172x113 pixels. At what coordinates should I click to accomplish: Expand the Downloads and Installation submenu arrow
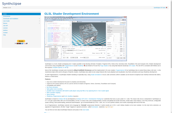click(x=39, y=19)
